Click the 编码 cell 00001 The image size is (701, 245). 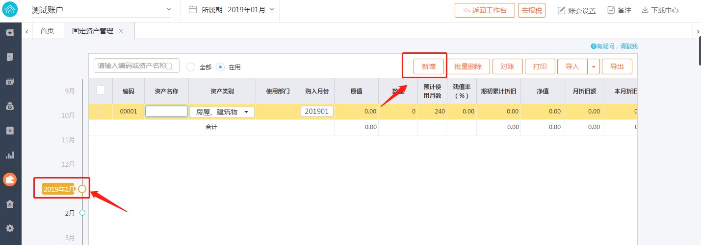click(129, 111)
